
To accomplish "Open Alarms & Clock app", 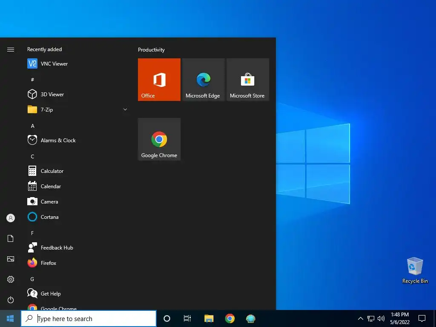I will click(77, 141).
